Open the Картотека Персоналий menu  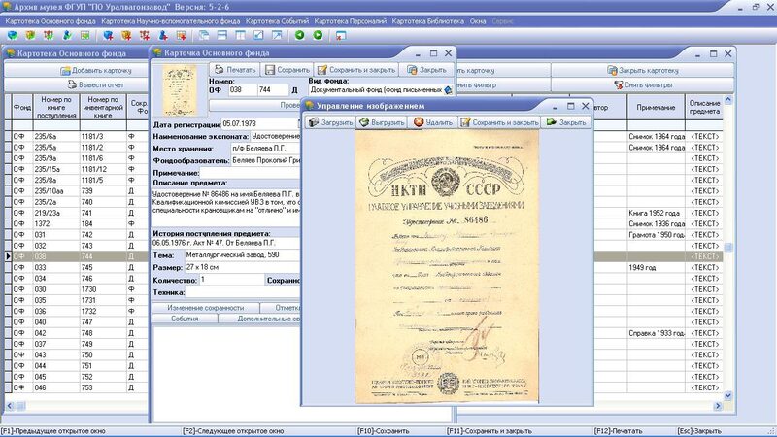(351, 21)
